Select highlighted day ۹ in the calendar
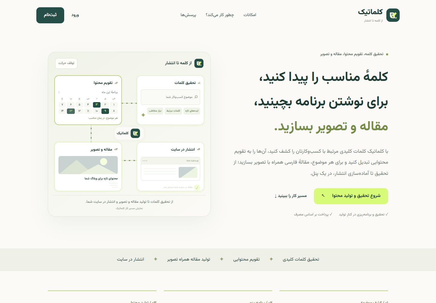This screenshot has height=303, width=436. point(105,111)
